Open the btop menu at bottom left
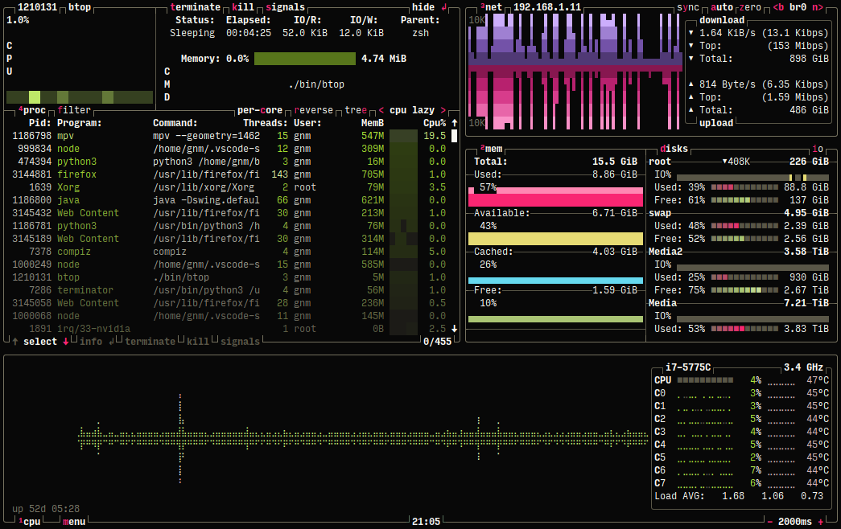This screenshot has height=529, width=841. coord(74,521)
